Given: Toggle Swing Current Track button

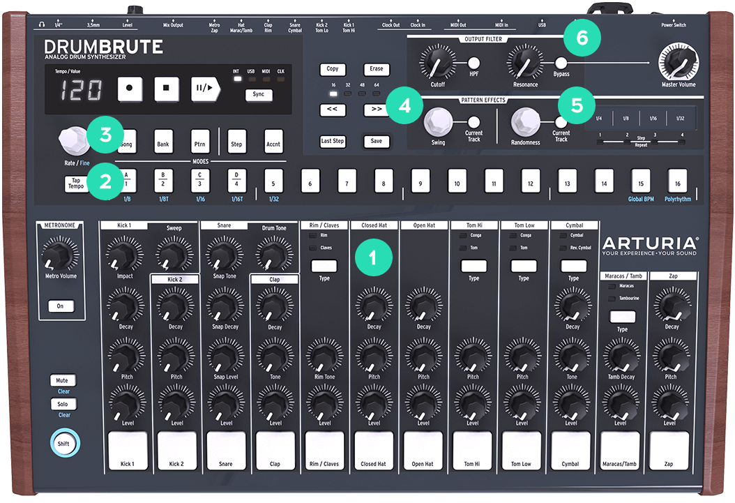Looking at the screenshot, I should coord(474,122).
